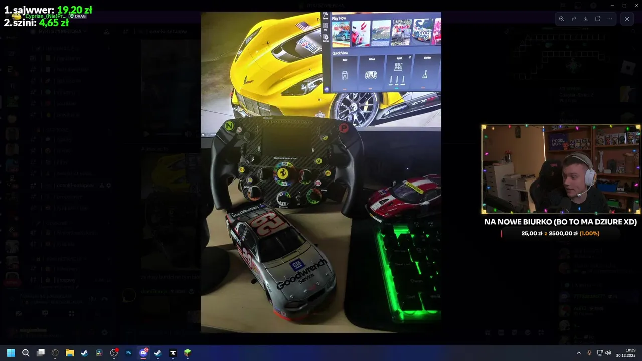This screenshot has width=642, height=361.
Task: Click the 25,00 zł donation goal progress
Action: click(x=560, y=233)
